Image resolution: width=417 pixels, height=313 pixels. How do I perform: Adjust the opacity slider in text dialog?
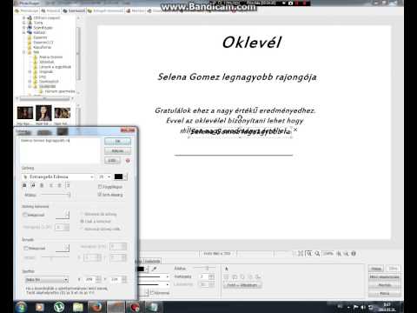pyautogui.click(x=55, y=195)
